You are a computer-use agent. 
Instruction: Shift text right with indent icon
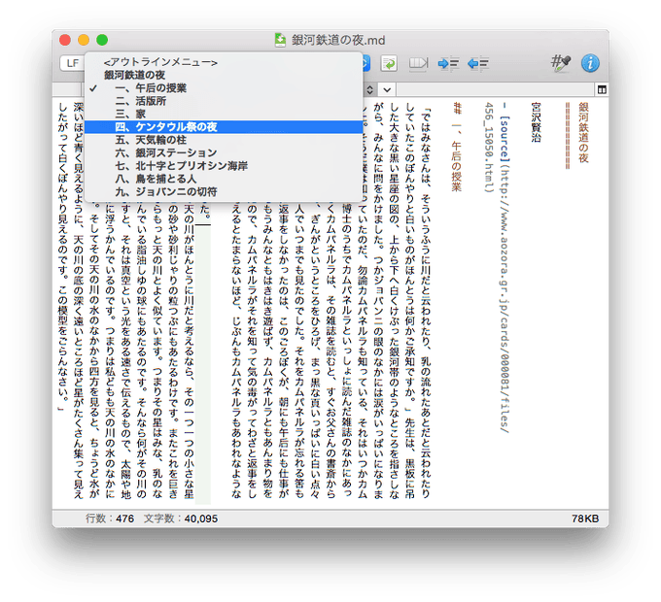tap(448, 63)
